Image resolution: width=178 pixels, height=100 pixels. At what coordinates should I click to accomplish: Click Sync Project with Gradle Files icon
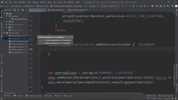(x=161, y=6)
